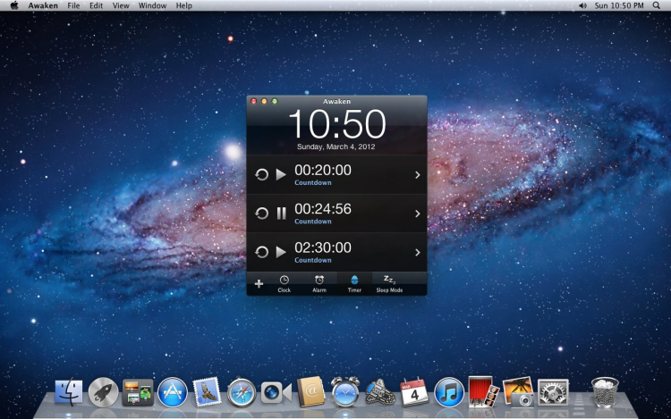Open Photo Booth in the Dock
The image size is (671, 419).
(x=483, y=391)
